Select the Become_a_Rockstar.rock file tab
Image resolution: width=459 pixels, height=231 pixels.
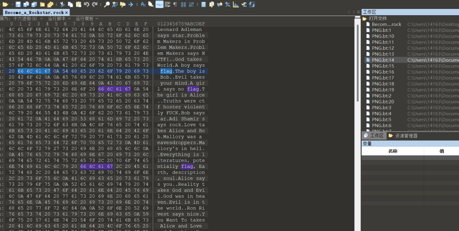tap(34, 13)
